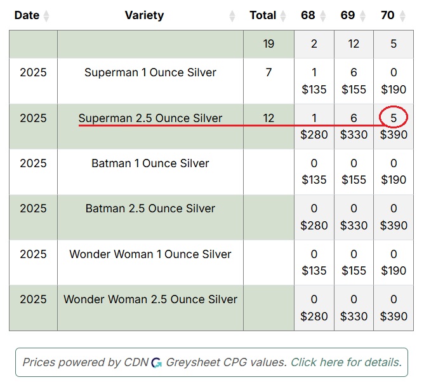424x382 pixels.
Task: Click Wonder Woman 2.5 Ounce Silver variety
Action: pyautogui.click(x=150, y=299)
